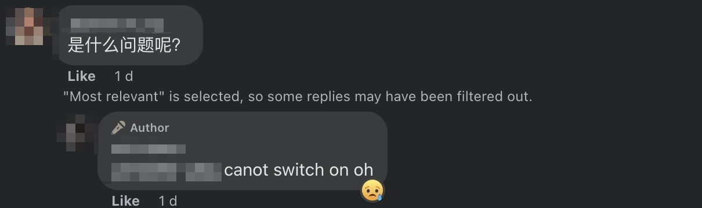Open the blurred commenter name above "是什么问题呢?"
The image size is (702, 208).
click(x=117, y=24)
